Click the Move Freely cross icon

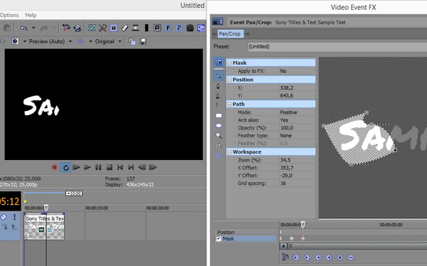[x=218, y=156]
